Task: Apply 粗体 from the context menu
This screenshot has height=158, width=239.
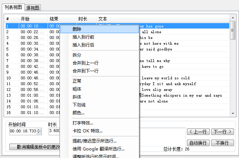Action: tap(99, 89)
